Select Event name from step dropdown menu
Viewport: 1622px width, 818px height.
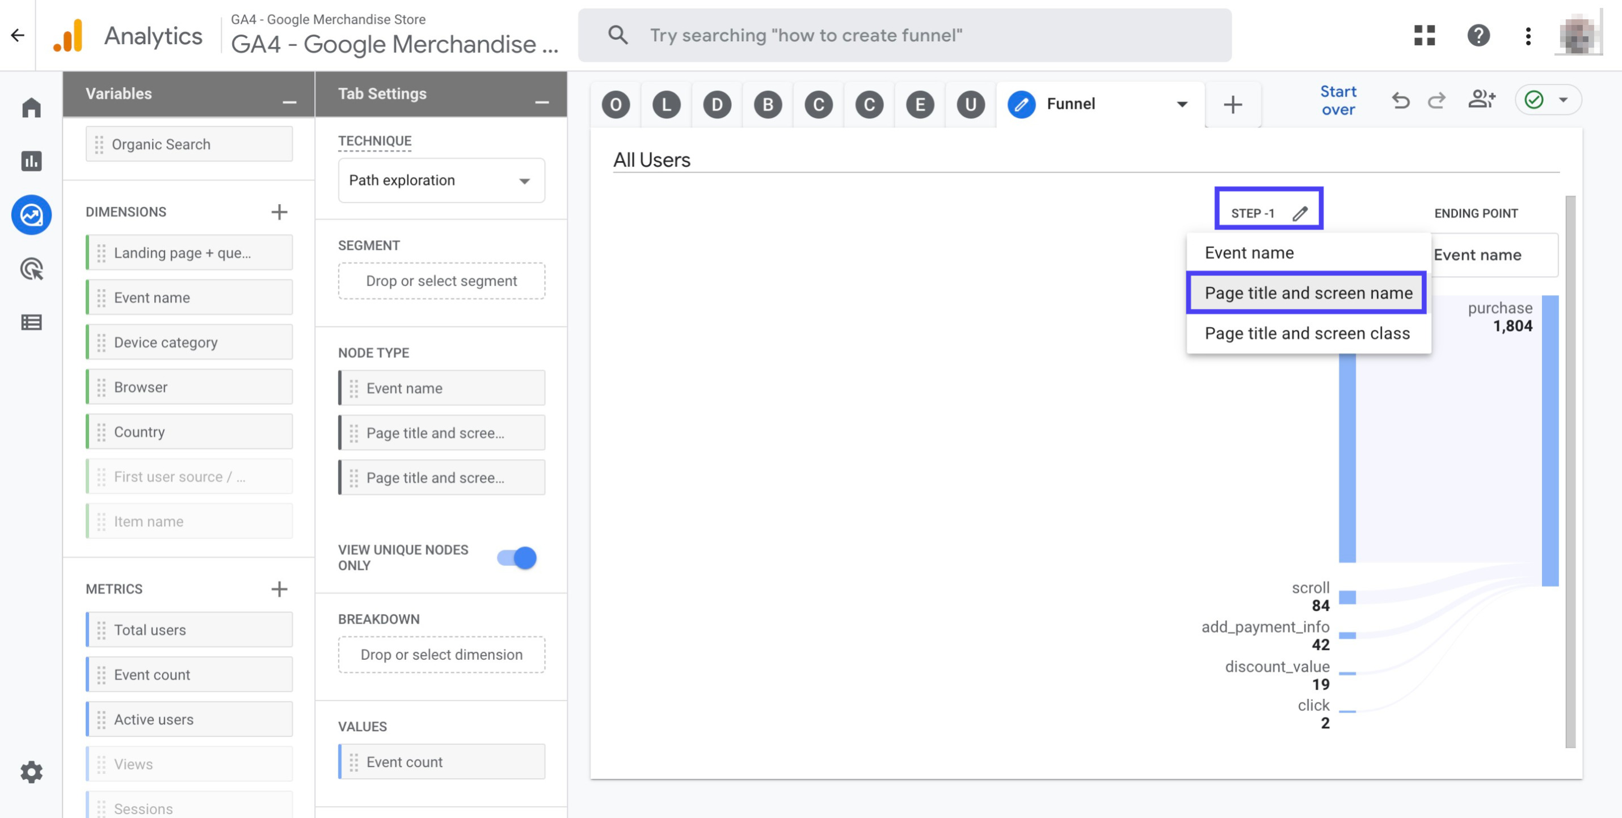[x=1249, y=252]
